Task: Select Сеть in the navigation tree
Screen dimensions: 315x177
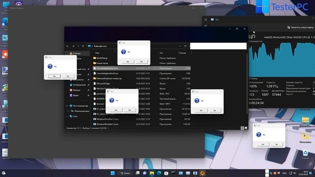Action: point(75,116)
